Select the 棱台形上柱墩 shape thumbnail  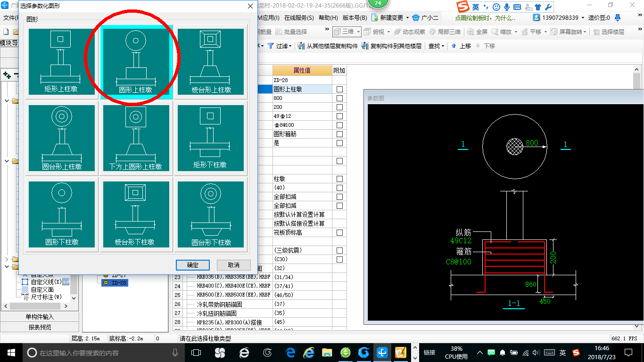click(211, 62)
